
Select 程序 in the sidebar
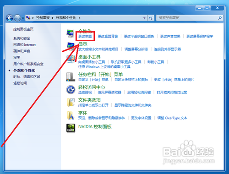(x=16, y=58)
